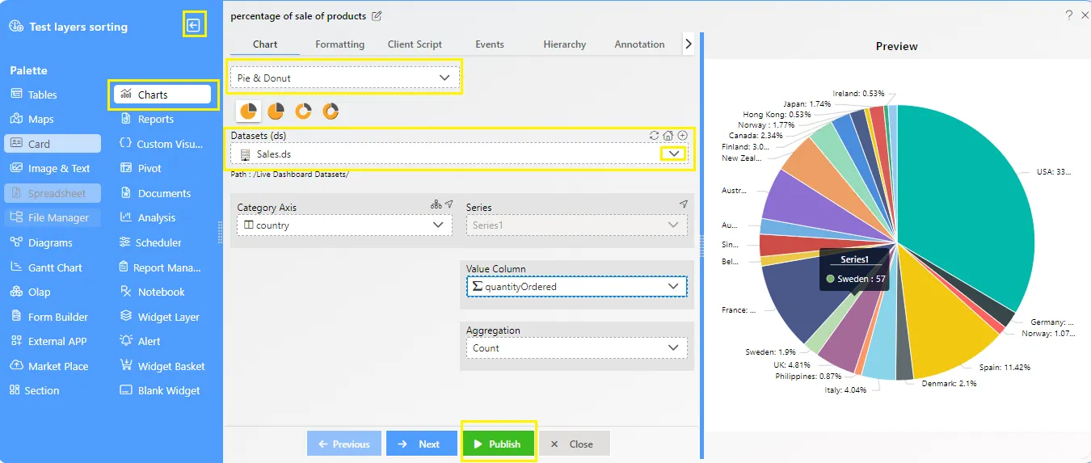Open the country Category Axis dropdown
This screenshot has width=1091, height=463.
[x=344, y=225]
